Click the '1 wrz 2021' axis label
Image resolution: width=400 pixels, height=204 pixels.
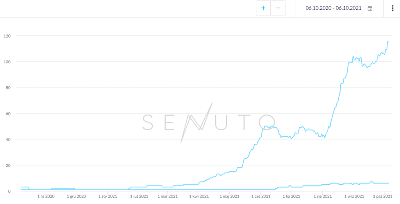(x=354, y=197)
